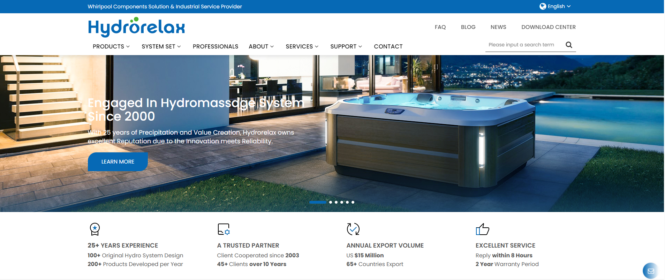Go to the Contact page
This screenshot has height=280, width=665.
tap(388, 46)
